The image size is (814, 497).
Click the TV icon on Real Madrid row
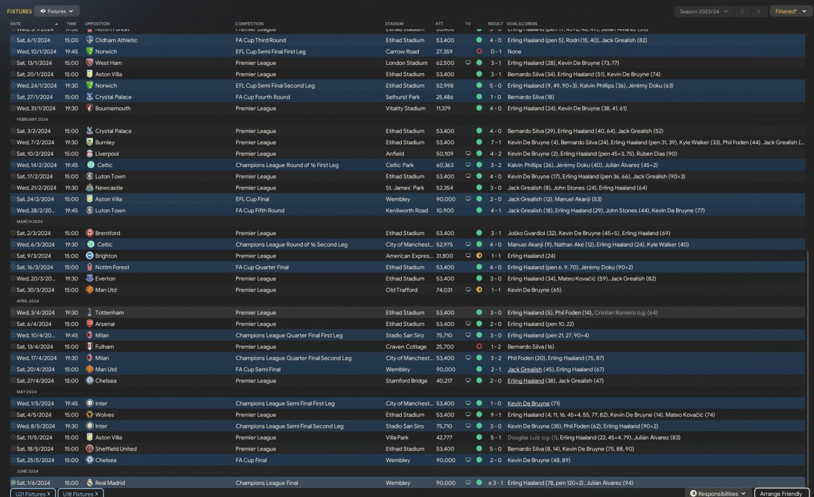click(468, 483)
